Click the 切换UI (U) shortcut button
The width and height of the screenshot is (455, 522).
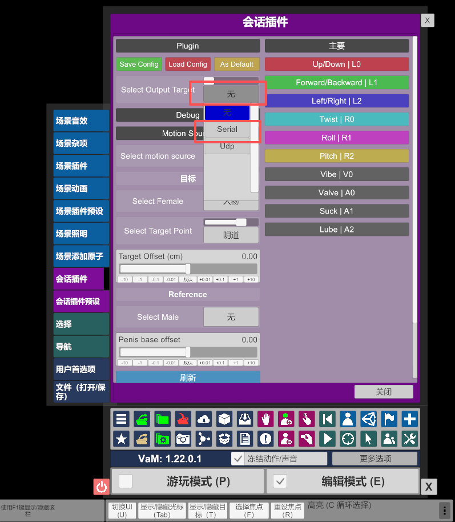(x=122, y=511)
